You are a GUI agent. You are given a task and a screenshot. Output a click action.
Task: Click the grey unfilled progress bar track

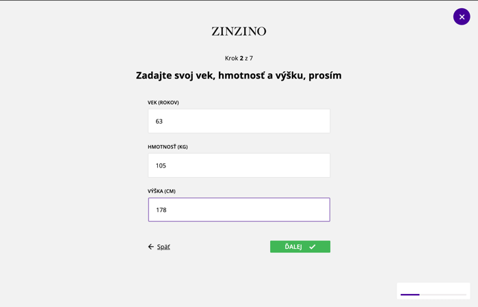point(443,295)
